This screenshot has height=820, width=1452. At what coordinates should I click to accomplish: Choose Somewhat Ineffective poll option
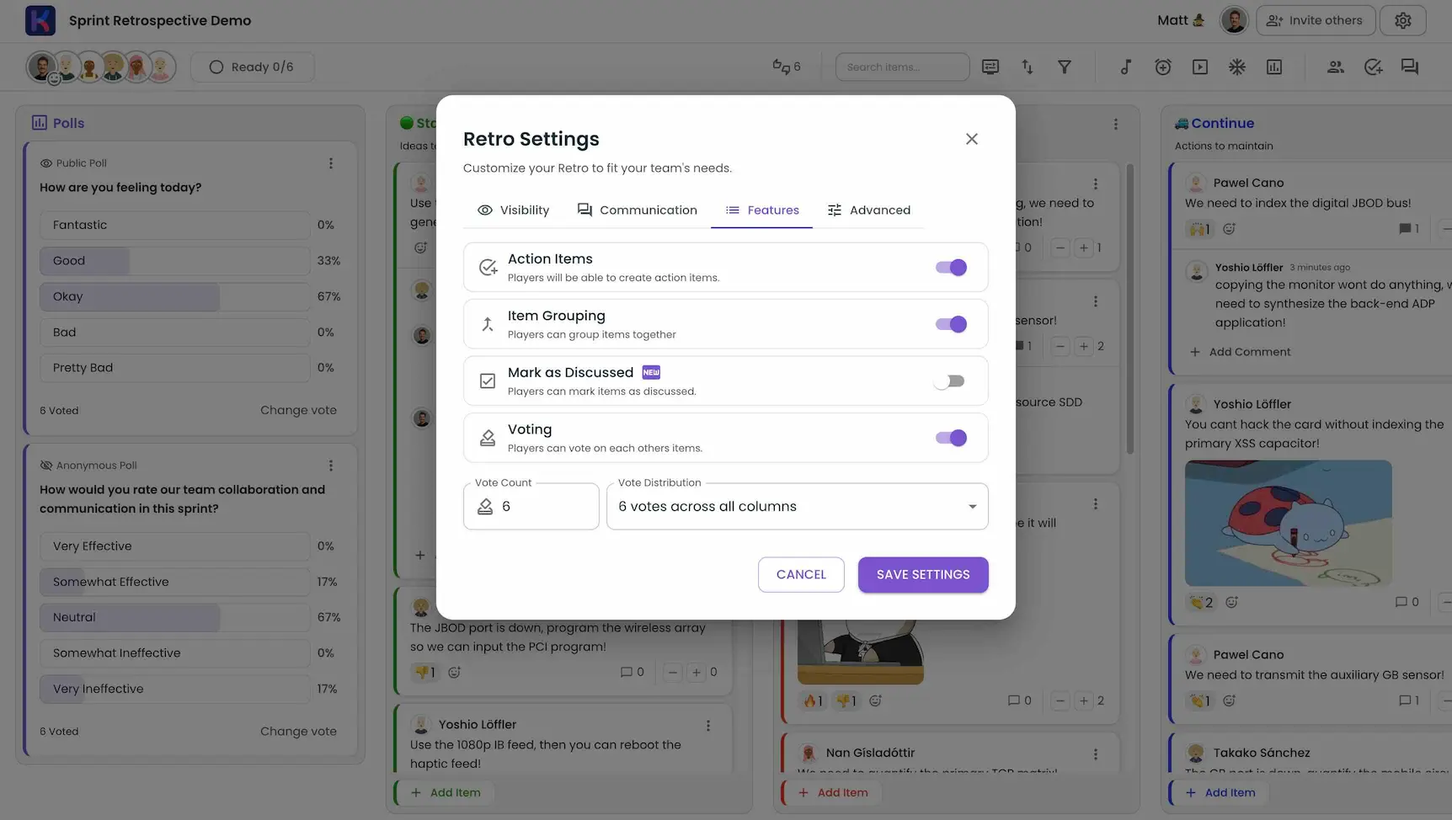point(174,653)
